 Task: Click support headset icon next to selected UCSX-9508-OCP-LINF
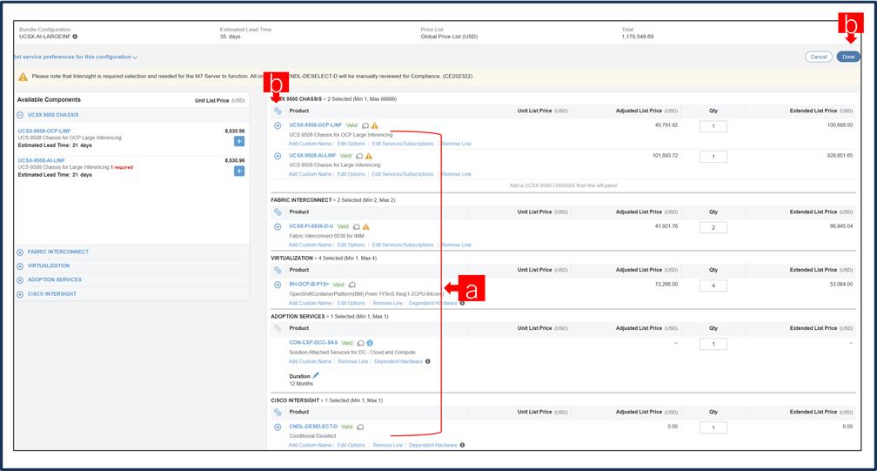pos(365,126)
